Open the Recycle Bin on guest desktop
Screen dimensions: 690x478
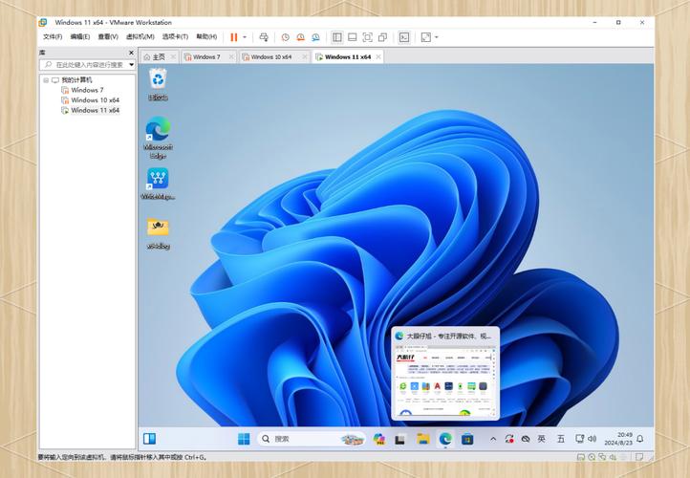tap(158, 80)
